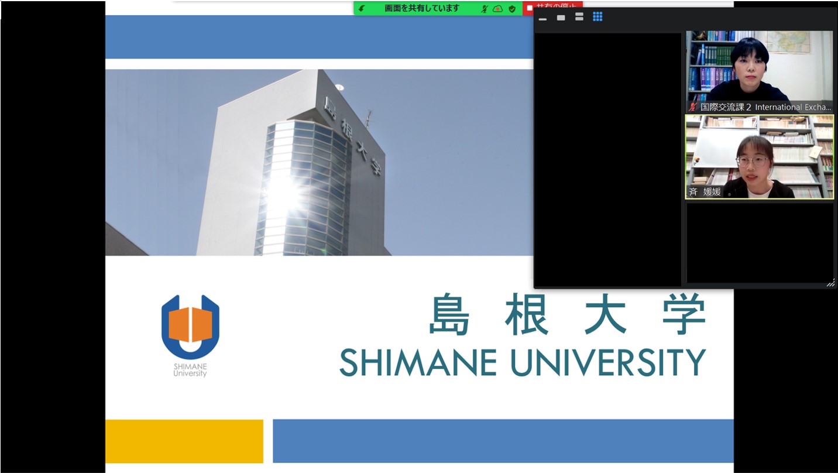Screen dimensions: 838x473
Task: Click the muted microphone icon in the green sharing bar
Action: click(484, 9)
